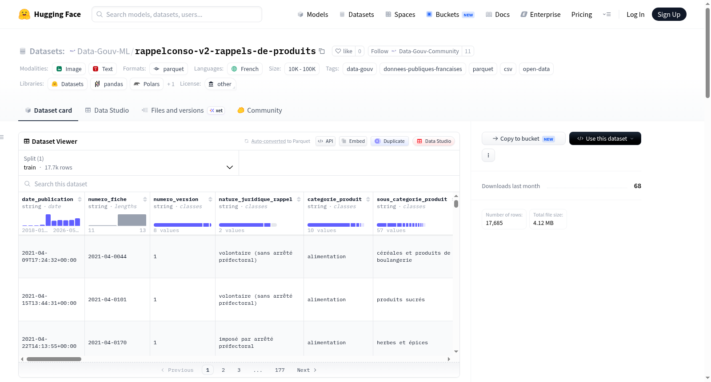Copy dataset name with the copy icon
This screenshot has width=711, height=382.
click(x=322, y=51)
